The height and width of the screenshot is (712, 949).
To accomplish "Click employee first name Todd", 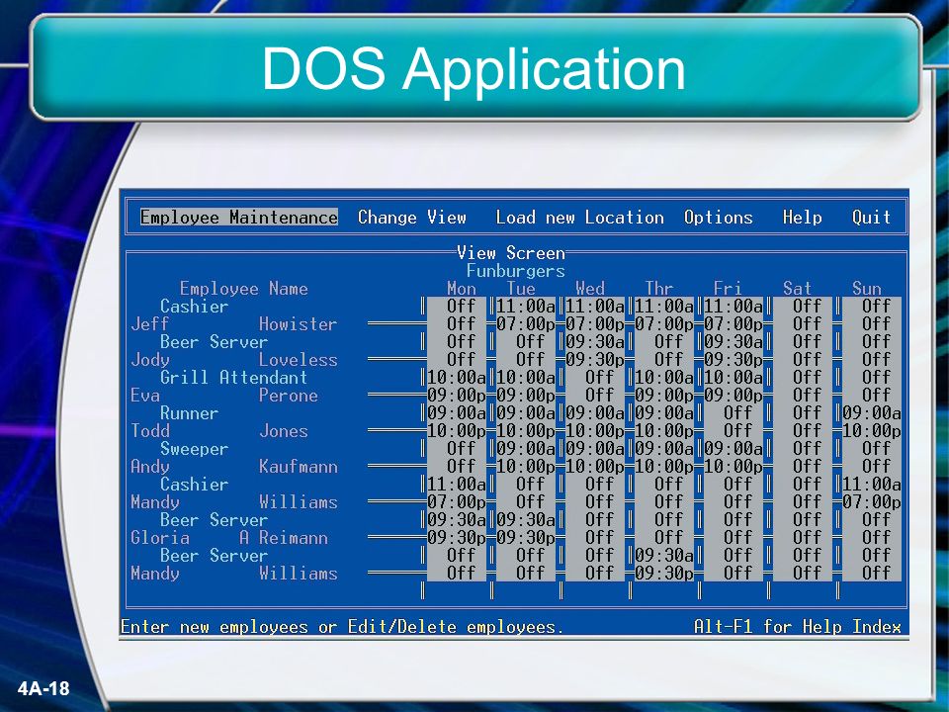I will 150,431.
